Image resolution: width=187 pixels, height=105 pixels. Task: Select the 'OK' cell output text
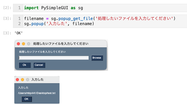pos(19,33)
